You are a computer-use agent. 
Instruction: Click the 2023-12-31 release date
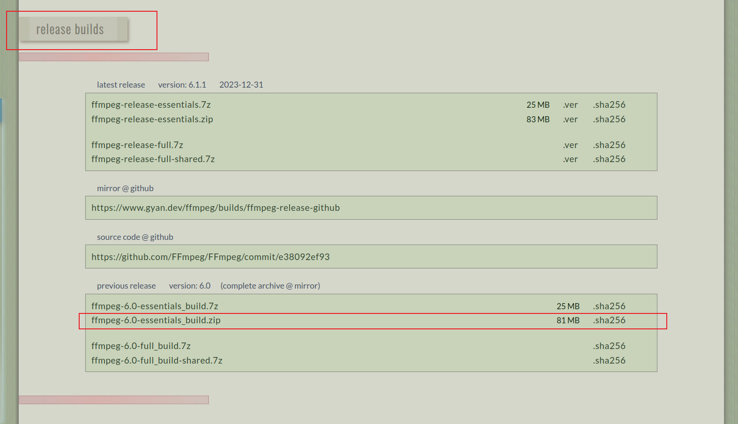[x=241, y=85]
